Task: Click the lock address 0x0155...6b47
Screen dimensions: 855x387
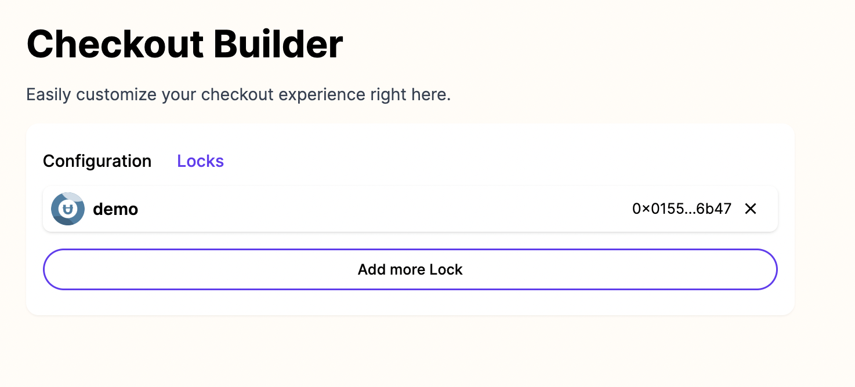Action: click(x=682, y=209)
